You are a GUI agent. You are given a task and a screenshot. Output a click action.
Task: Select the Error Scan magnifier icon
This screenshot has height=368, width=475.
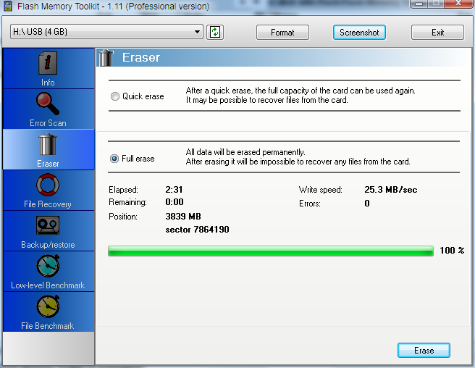pos(48,104)
